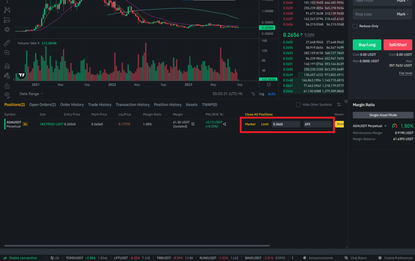The image size is (415, 261).
Task: Close the positions panel with X icon
Action: (346, 101)
